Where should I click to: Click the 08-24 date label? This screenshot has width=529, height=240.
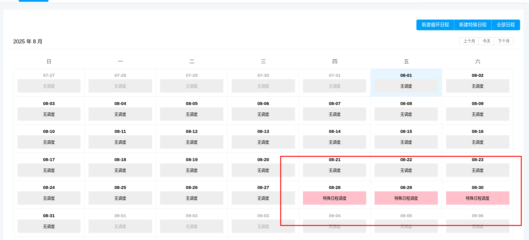coord(49,187)
